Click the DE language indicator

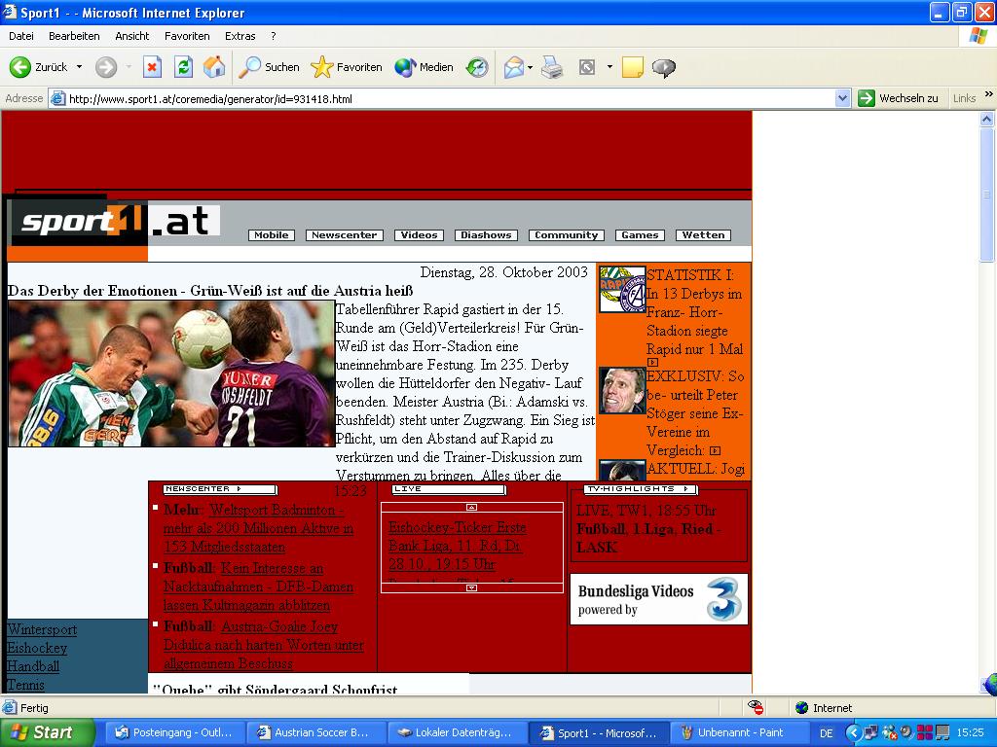(x=826, y=733)
